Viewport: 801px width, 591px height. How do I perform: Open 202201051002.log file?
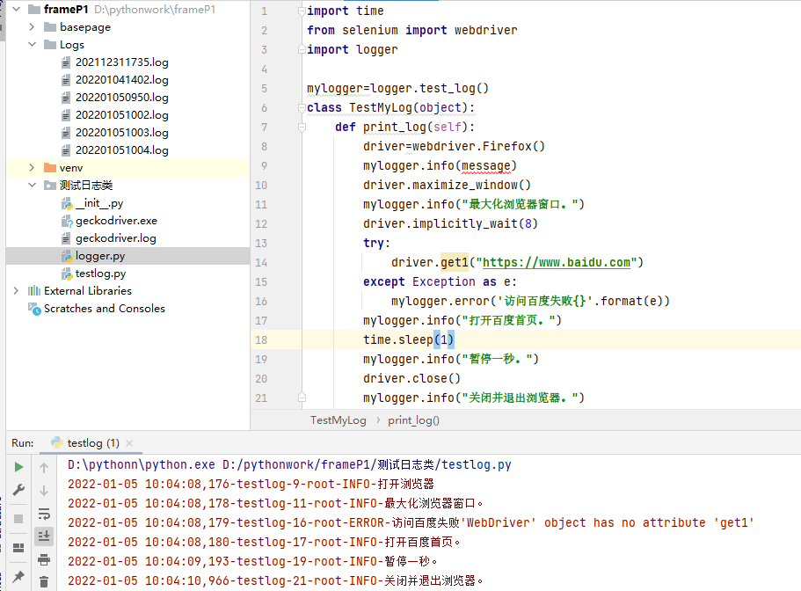pos(121,115)
